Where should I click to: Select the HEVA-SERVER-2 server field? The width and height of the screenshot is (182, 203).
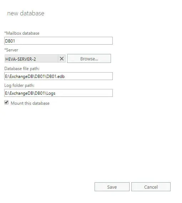[31, 59]
